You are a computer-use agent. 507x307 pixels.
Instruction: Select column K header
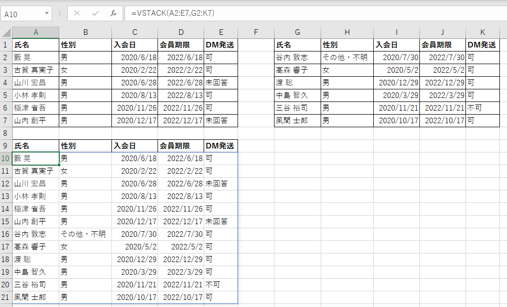481,33
